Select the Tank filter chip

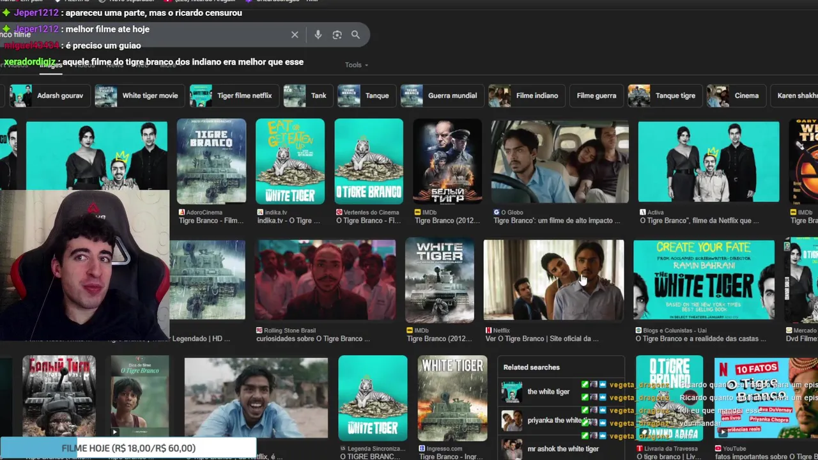(x=307, y=96)
